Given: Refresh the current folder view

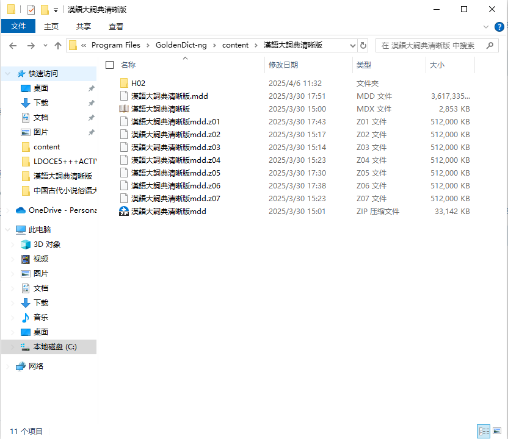Looking at the screenshot, I should click(363, 45).
